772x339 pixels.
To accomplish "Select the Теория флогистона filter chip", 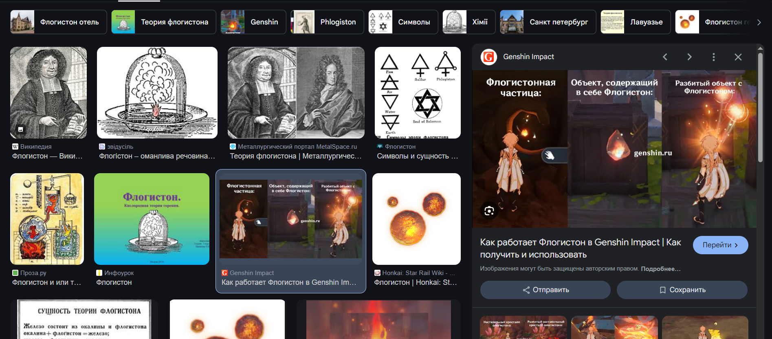I will pyautogui.click(x=164, y=22).
